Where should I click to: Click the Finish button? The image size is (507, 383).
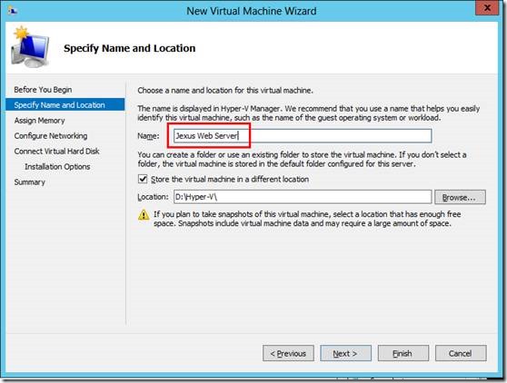tap(403, 353)
